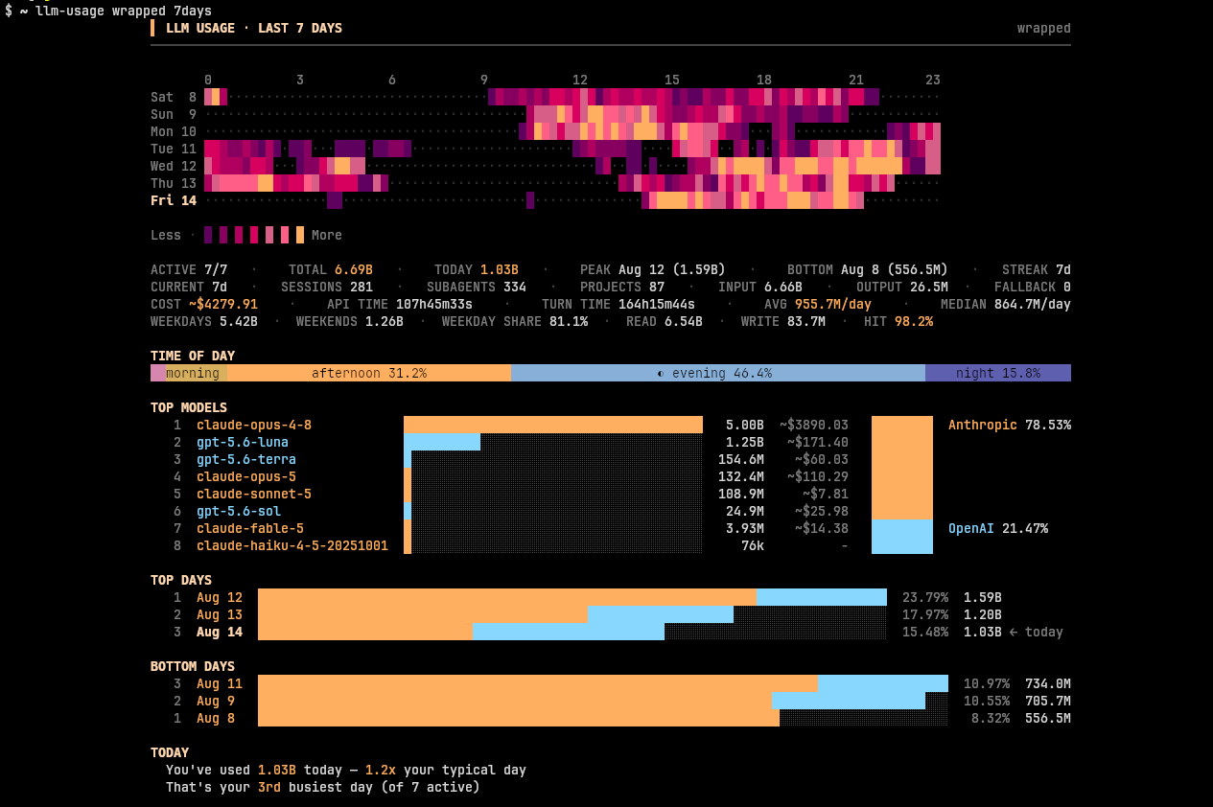Screen dimensions: 1213x807
Task: Click the 'BOTTOM DAYS' section heading
Action: (193, 666)
